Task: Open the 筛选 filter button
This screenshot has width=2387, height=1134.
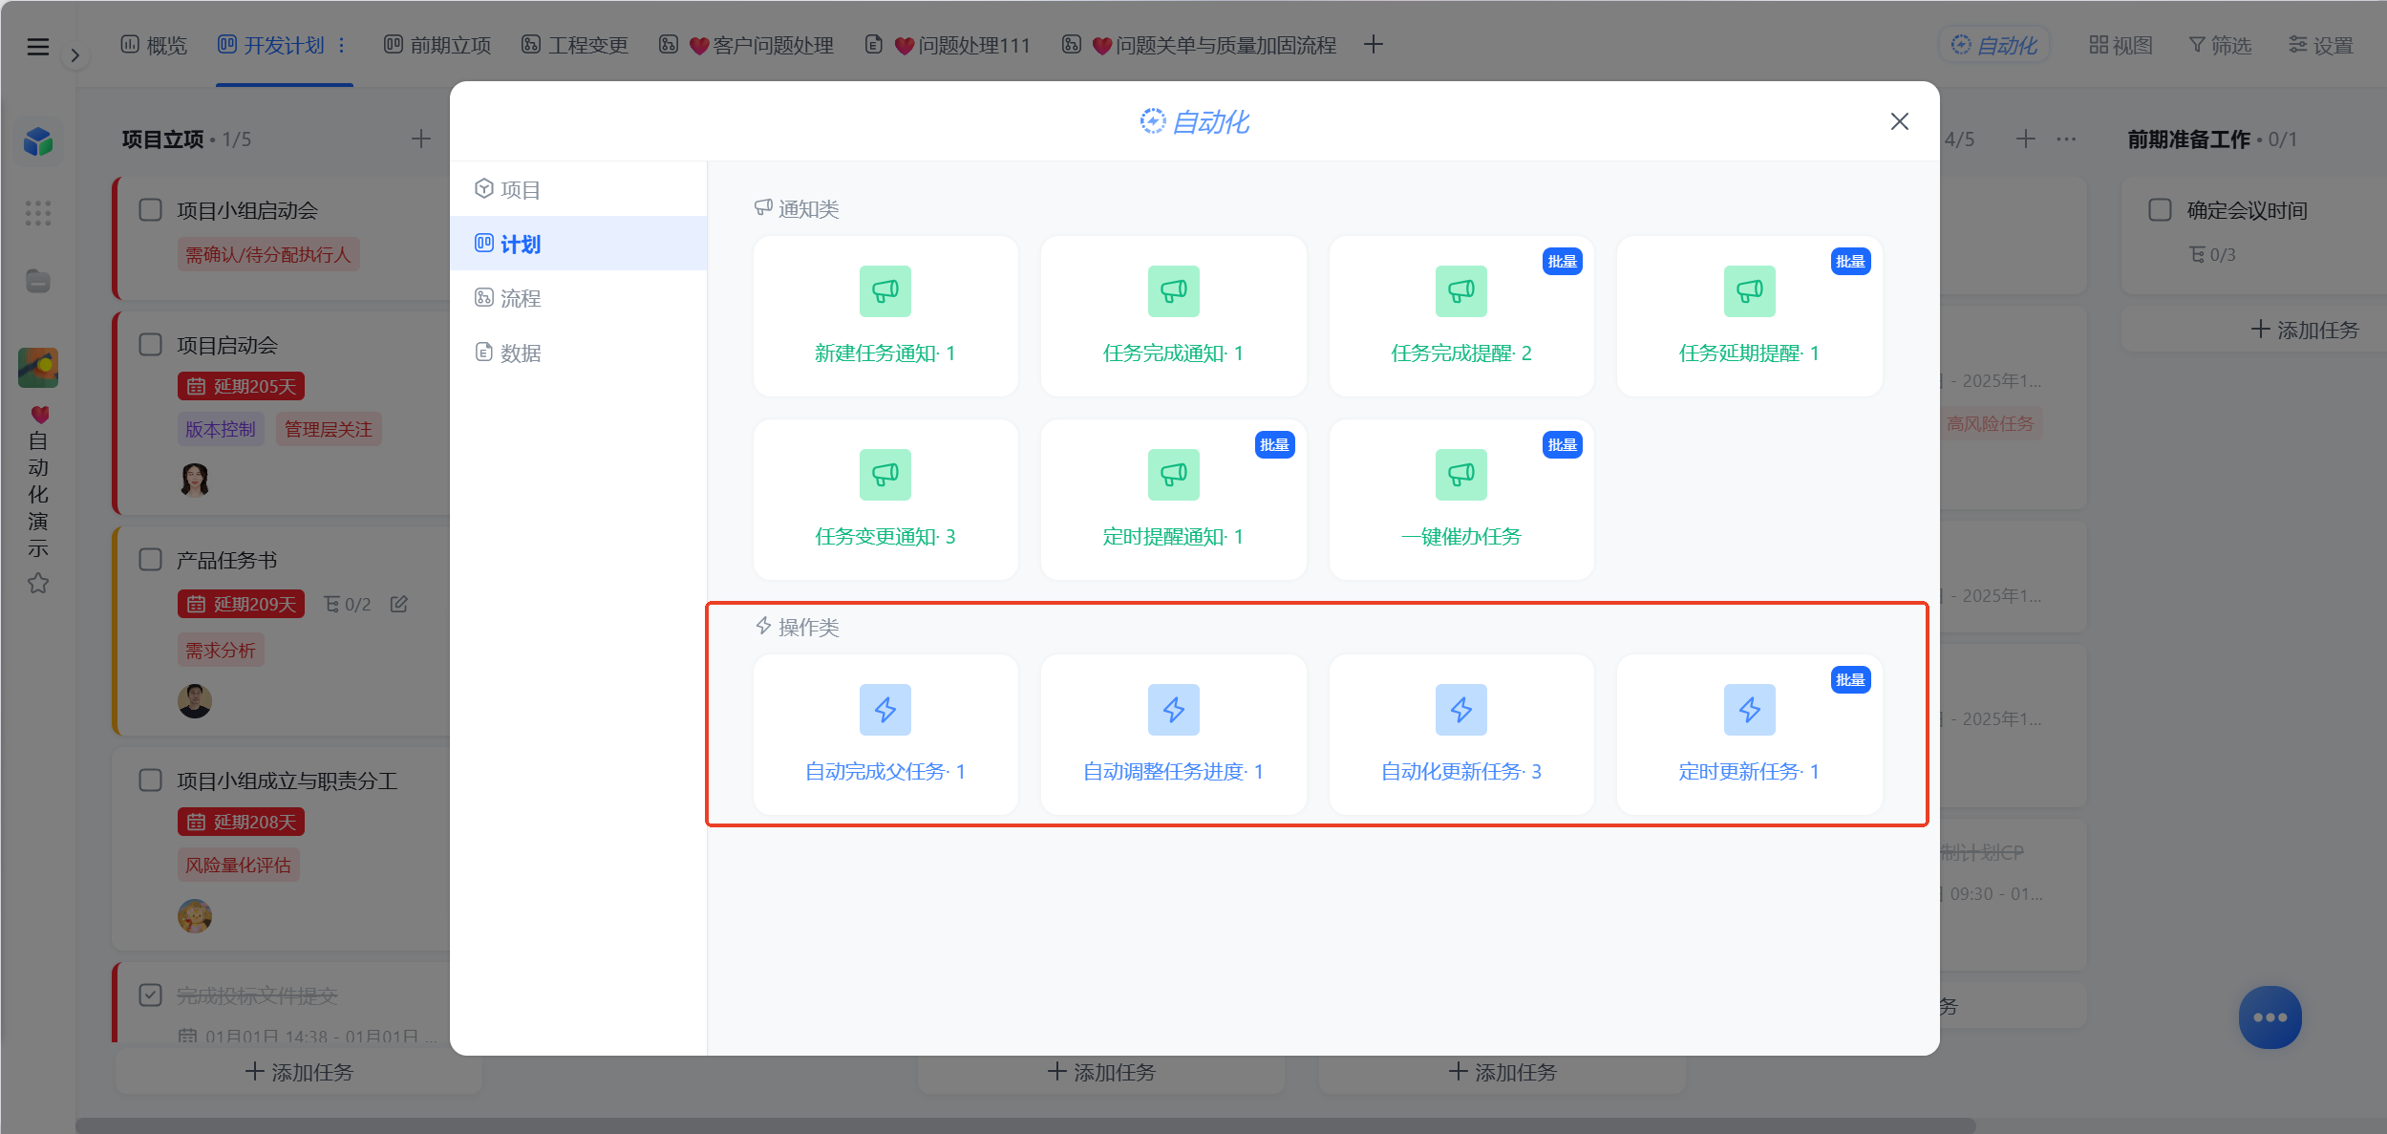Action: click(x=2220, y=45)
